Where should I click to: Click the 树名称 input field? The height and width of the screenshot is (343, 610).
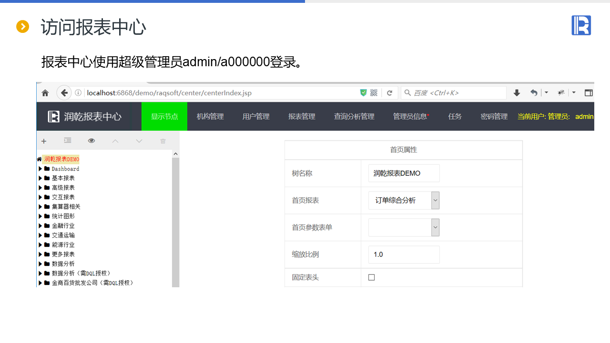point(404,173)
